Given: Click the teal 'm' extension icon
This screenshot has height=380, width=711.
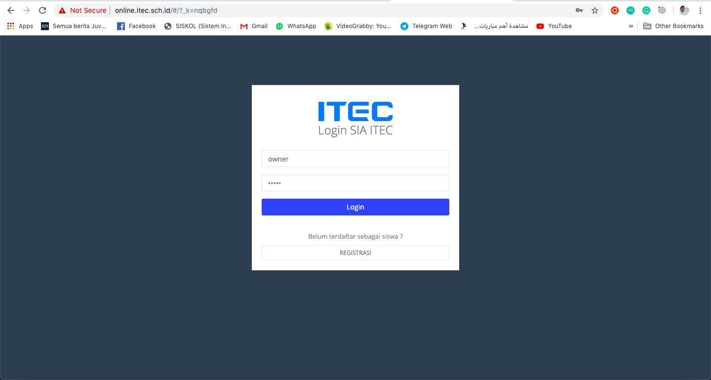Looking at the screenshot, I should tap(631, 10).
